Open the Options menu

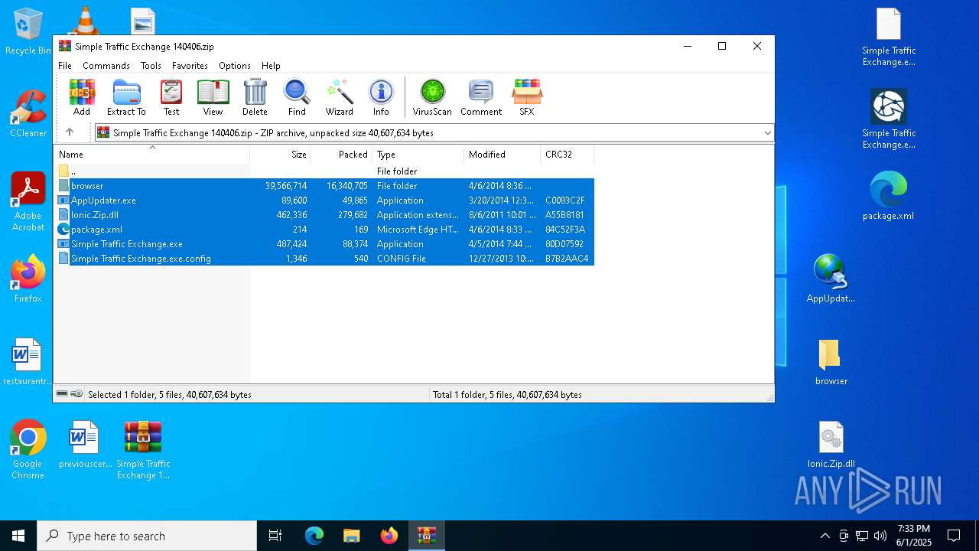coord(235,66)
